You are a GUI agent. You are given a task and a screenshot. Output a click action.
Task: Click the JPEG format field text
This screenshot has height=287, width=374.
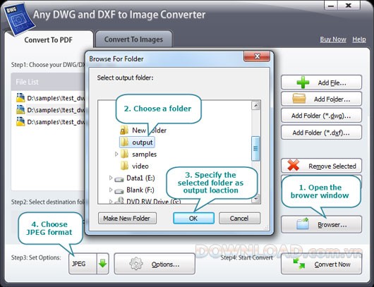79,264
